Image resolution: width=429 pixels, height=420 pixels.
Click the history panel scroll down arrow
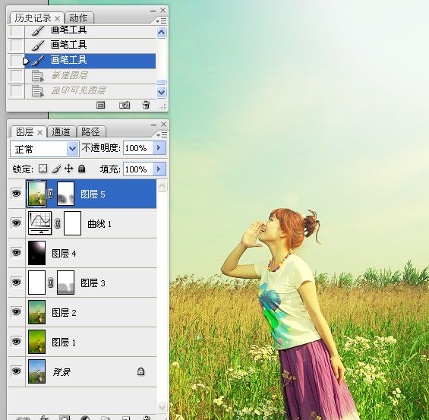tap(162, 93)
